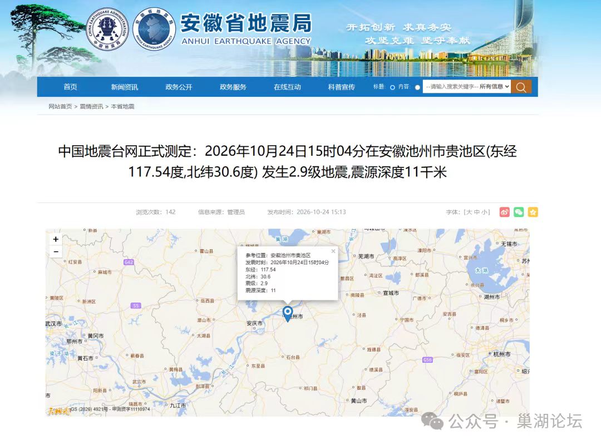Click the blue epicenter marker pin
The width and height of the screenshot is (601, 445).
pos(288,314)
